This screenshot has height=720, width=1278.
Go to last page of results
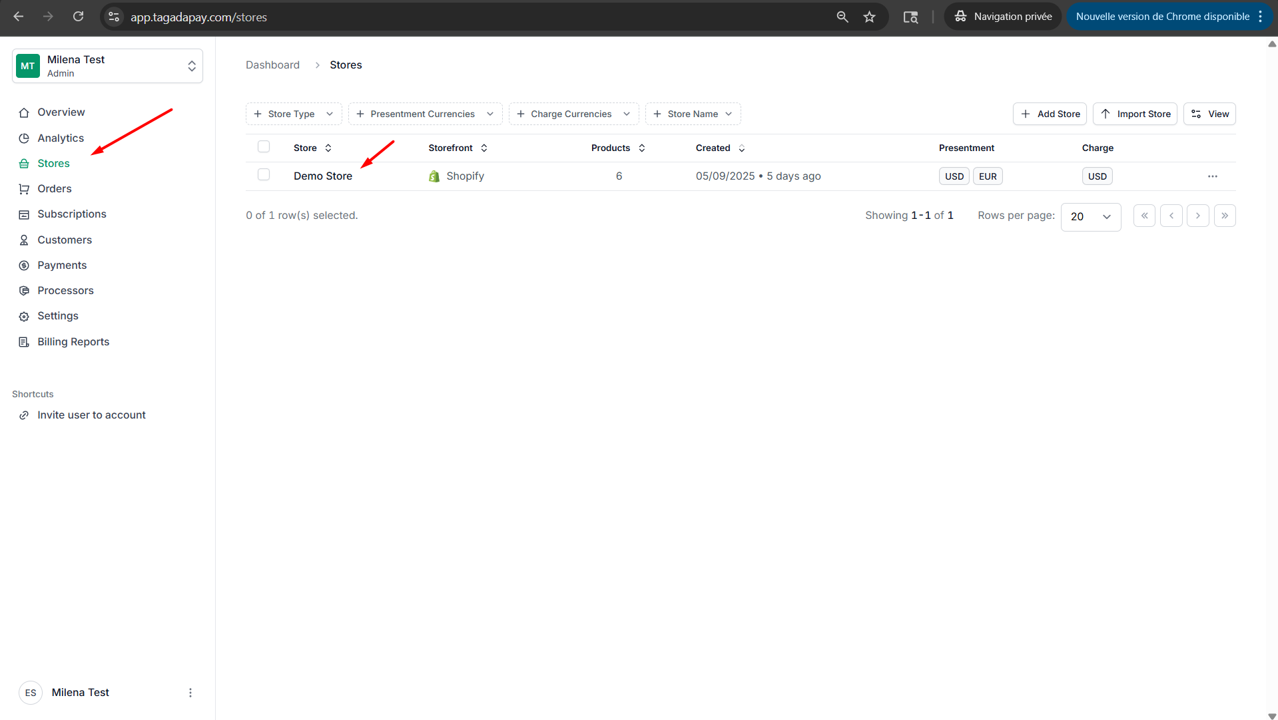pos(1225,216)
